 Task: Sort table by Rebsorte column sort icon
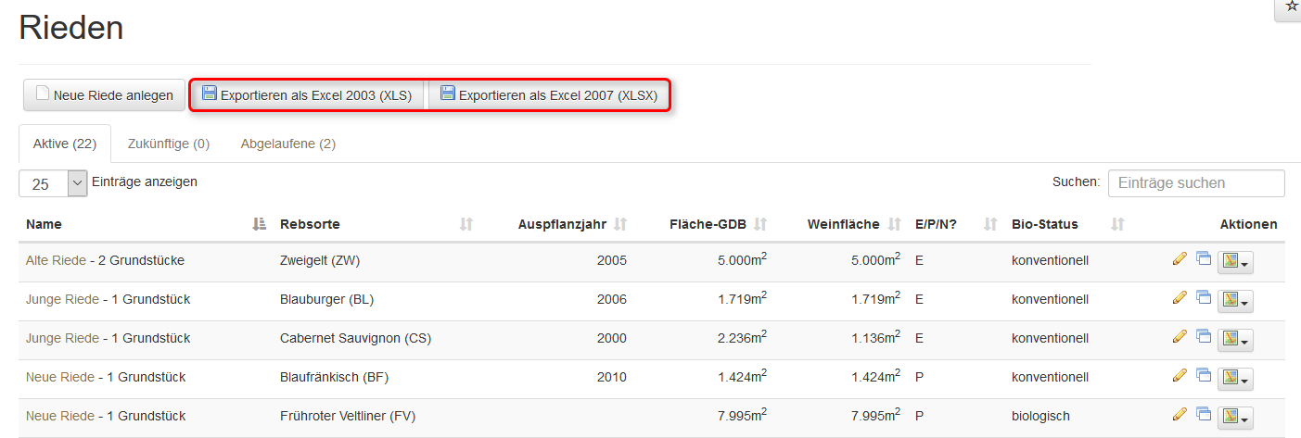click(x=466, y=224)
